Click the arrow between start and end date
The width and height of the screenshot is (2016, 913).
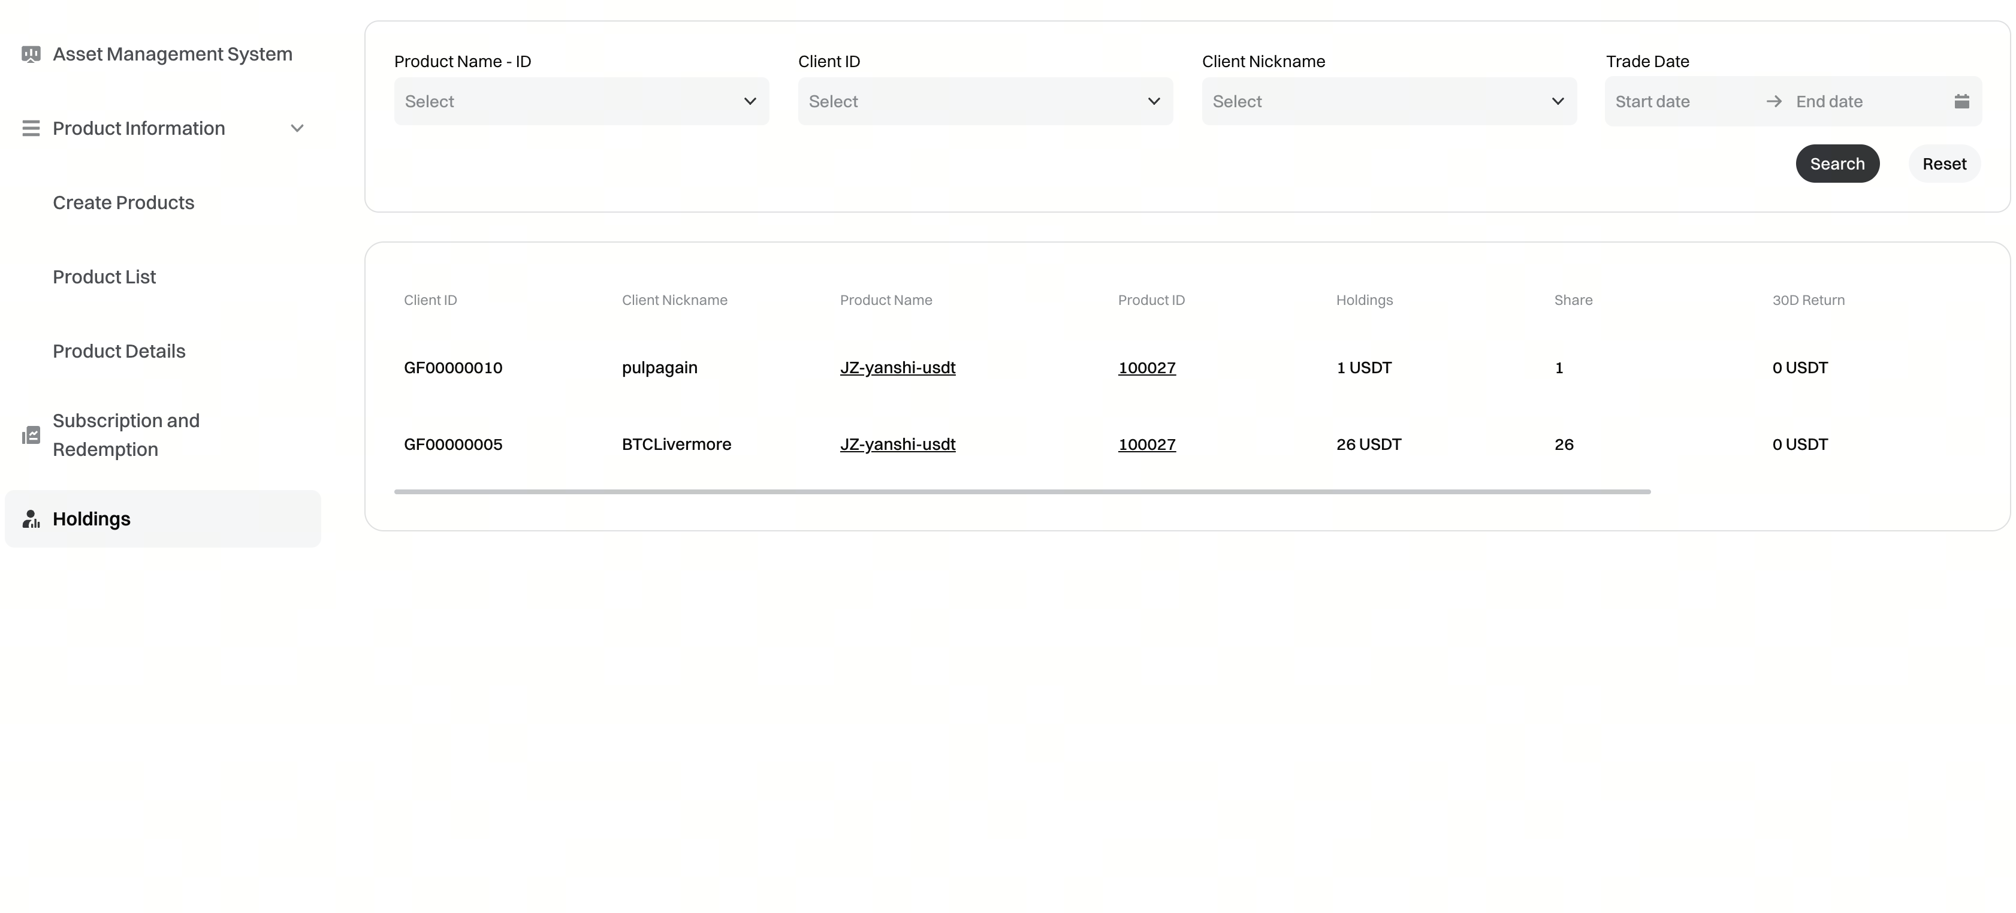1773,102
